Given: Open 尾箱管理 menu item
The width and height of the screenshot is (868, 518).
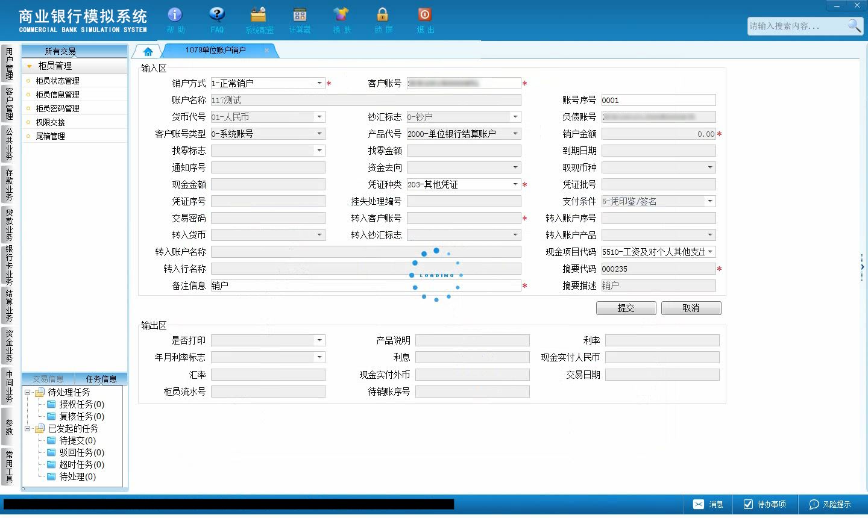Looking at the screenshot, I should click(50, 136).
